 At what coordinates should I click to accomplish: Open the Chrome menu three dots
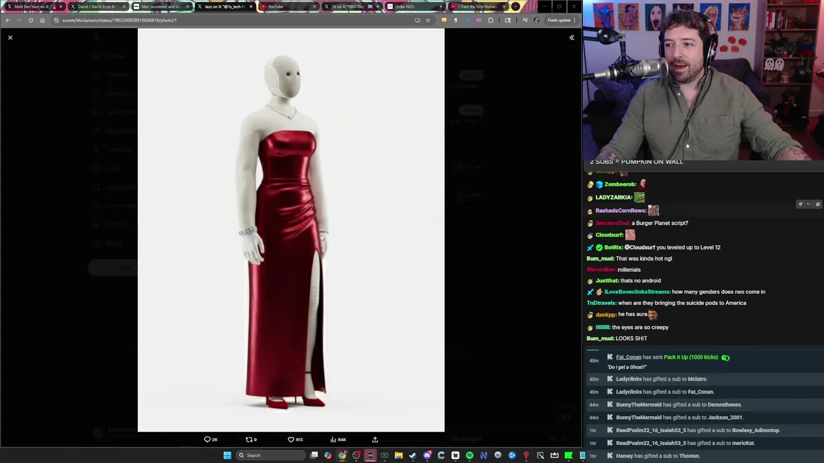click(575, 20)
